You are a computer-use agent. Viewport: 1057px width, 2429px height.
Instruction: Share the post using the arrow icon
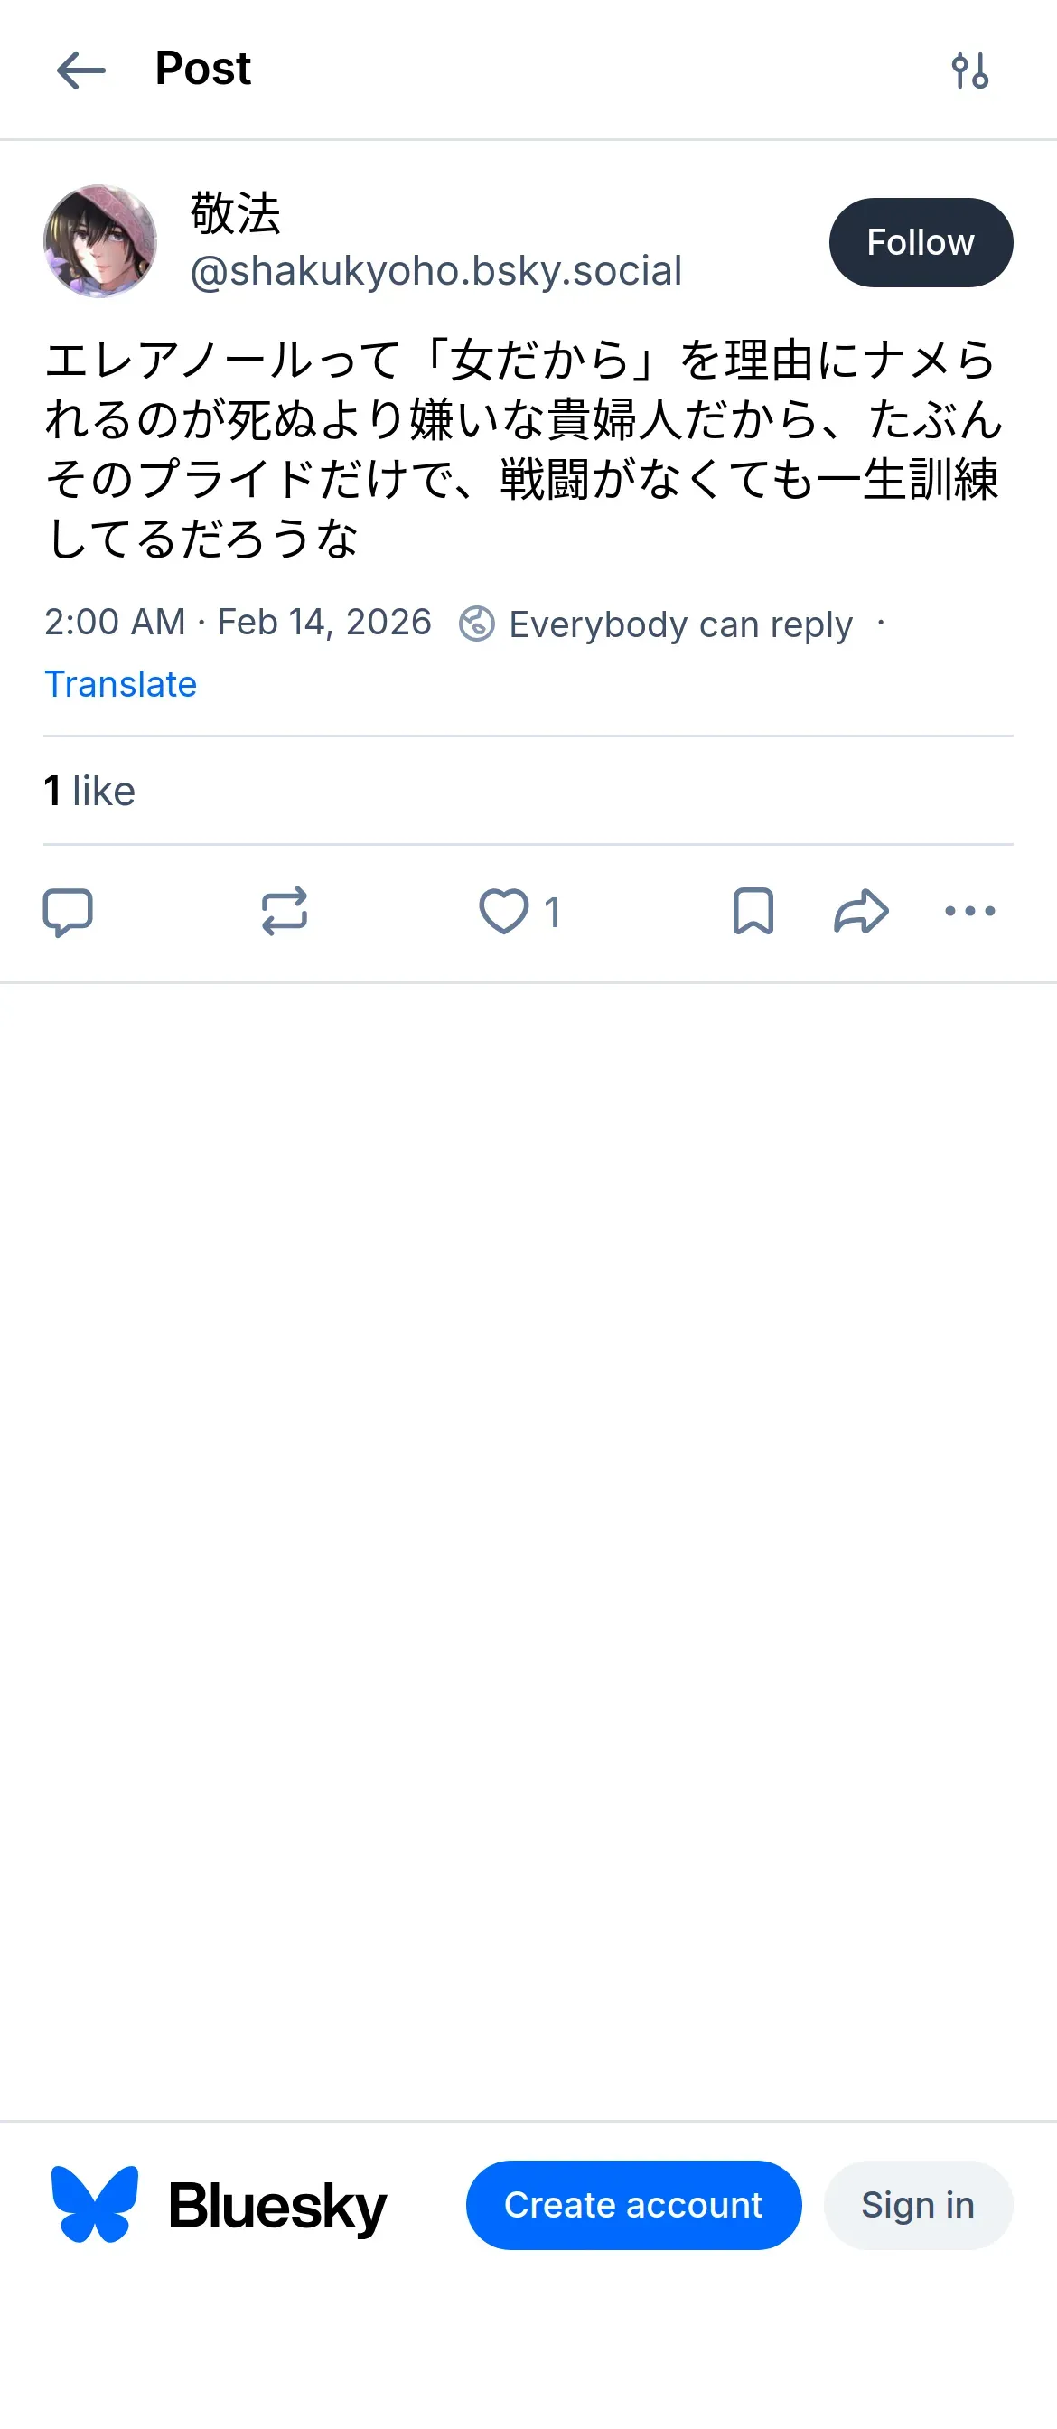tap(861, 912)
